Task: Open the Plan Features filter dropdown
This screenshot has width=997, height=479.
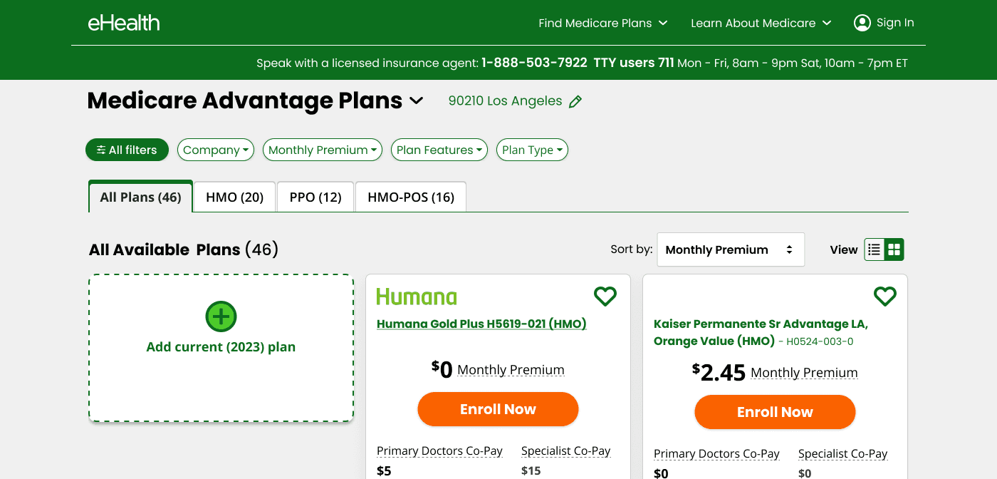Action: coord(439,150)
